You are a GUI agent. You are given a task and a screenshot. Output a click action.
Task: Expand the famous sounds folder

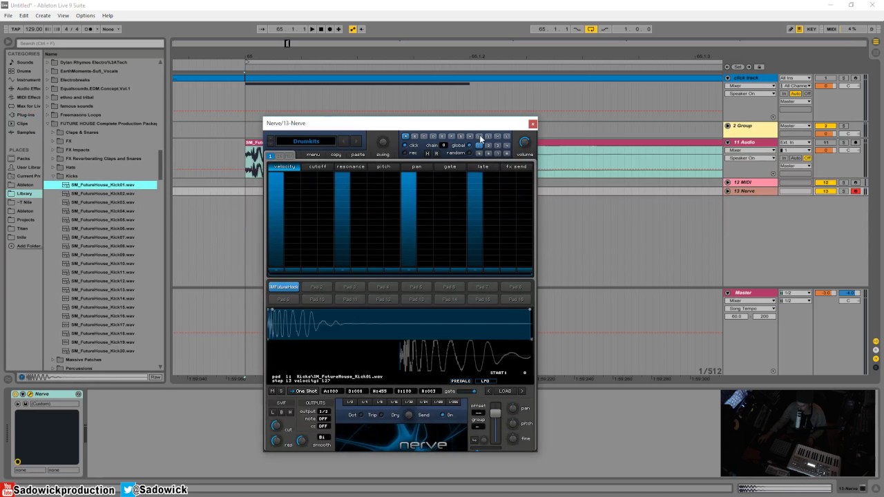click(48, 106)
